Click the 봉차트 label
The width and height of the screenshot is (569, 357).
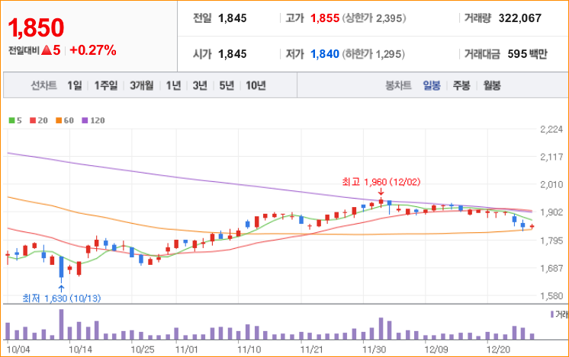[x=398, y=85]
